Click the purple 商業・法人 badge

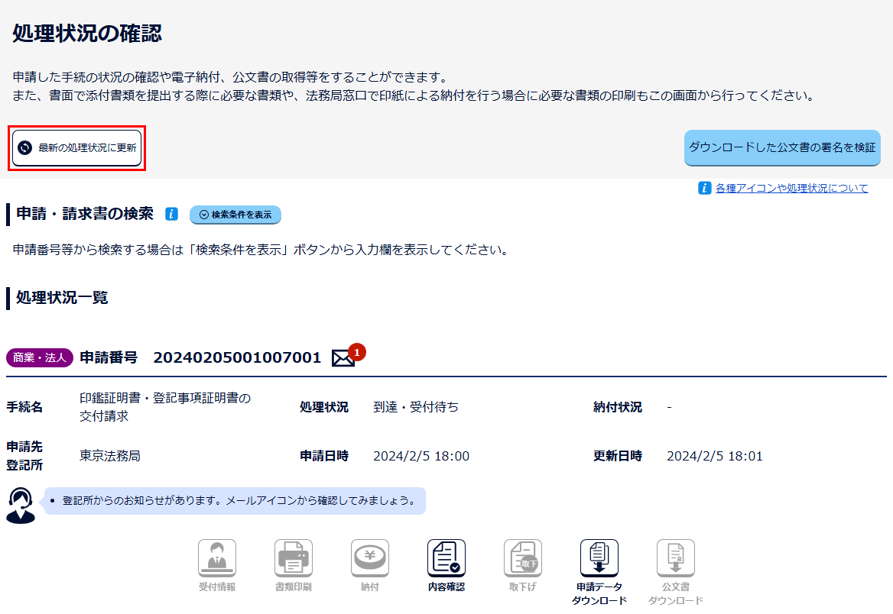click(x=40, y=357)
